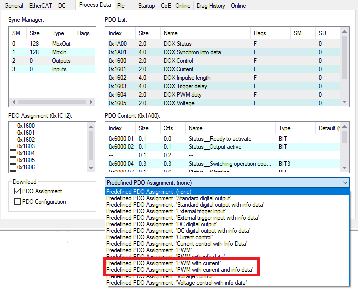This screenshot has width=358, height=289.
Task: Choose the 'PWM' predefined assignment option
Action: click(x=227, y=250)
